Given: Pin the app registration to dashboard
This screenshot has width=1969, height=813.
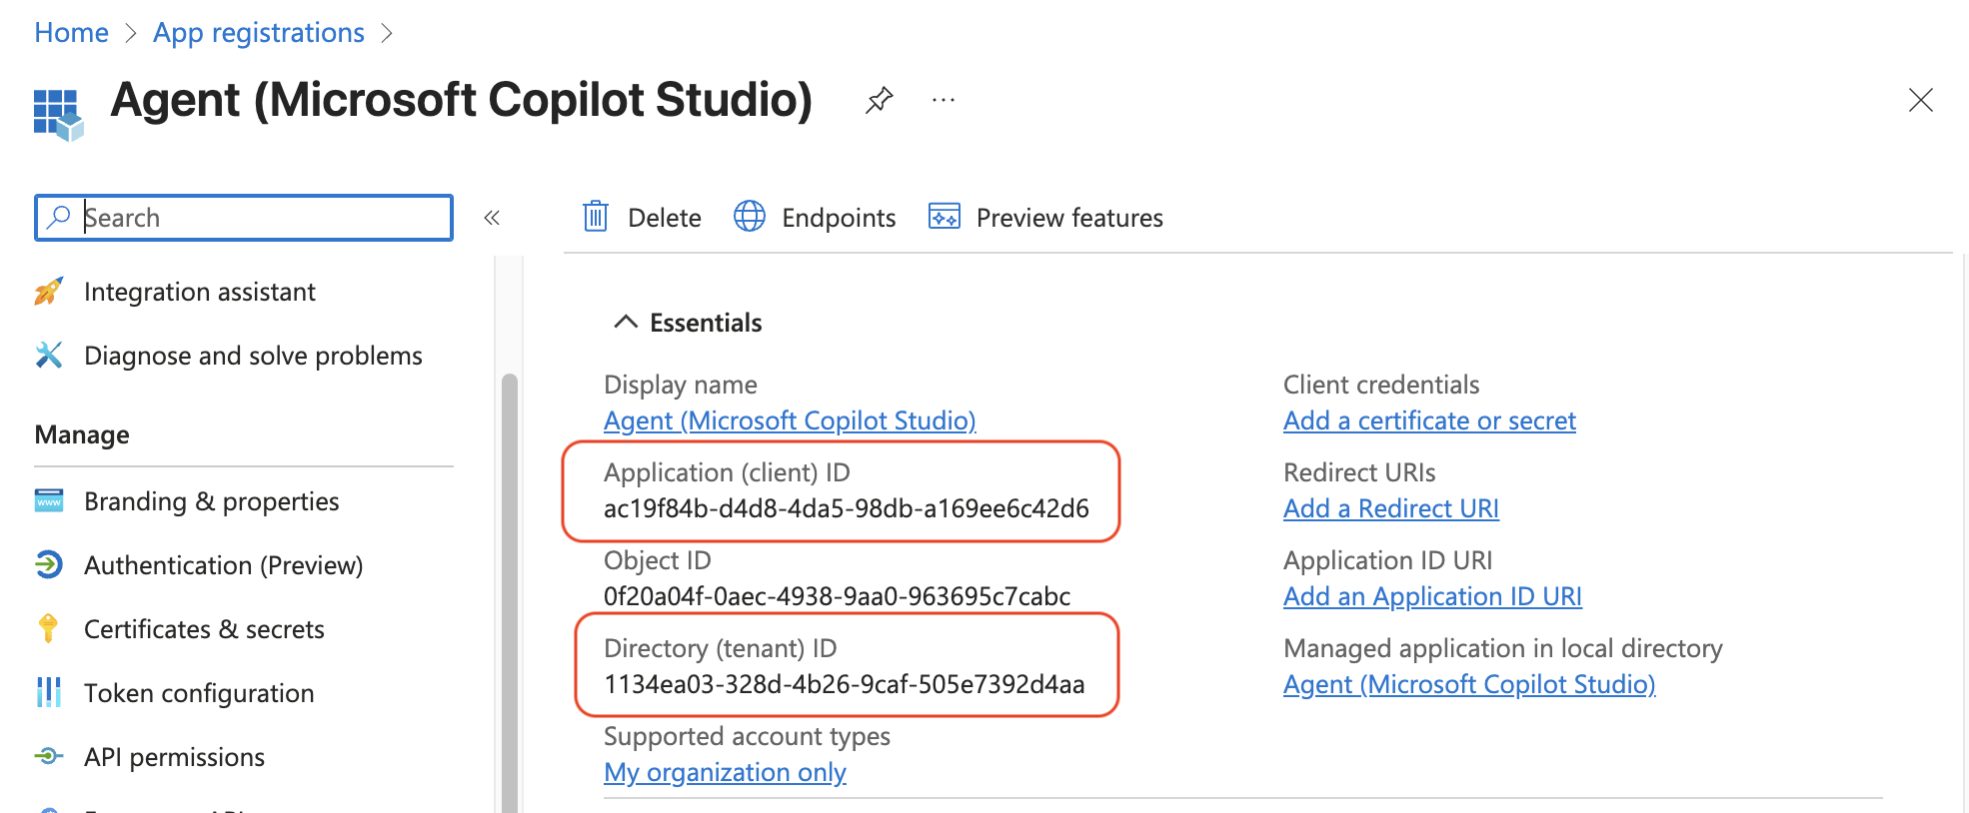Looking at the screenshot, I should [879, 100].
